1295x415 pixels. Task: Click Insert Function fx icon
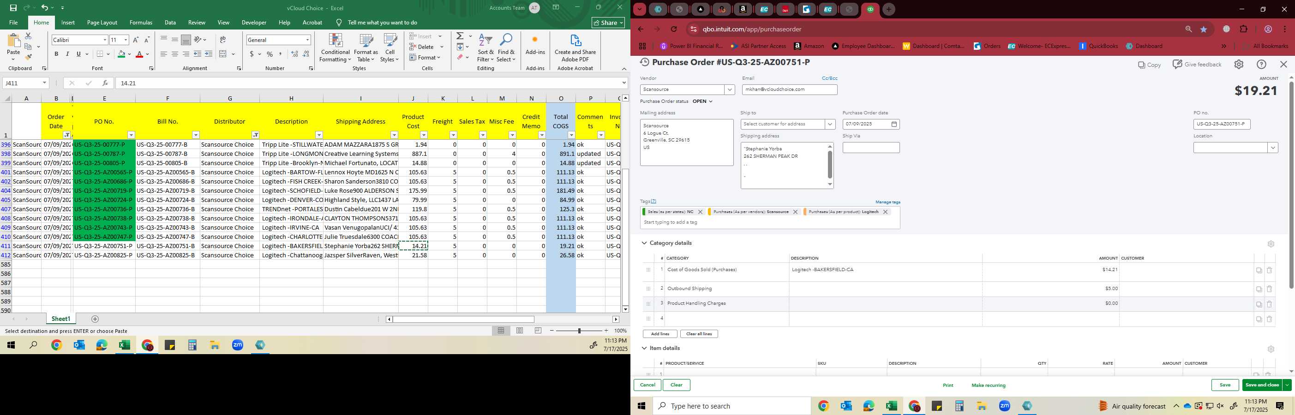point(105,83)
